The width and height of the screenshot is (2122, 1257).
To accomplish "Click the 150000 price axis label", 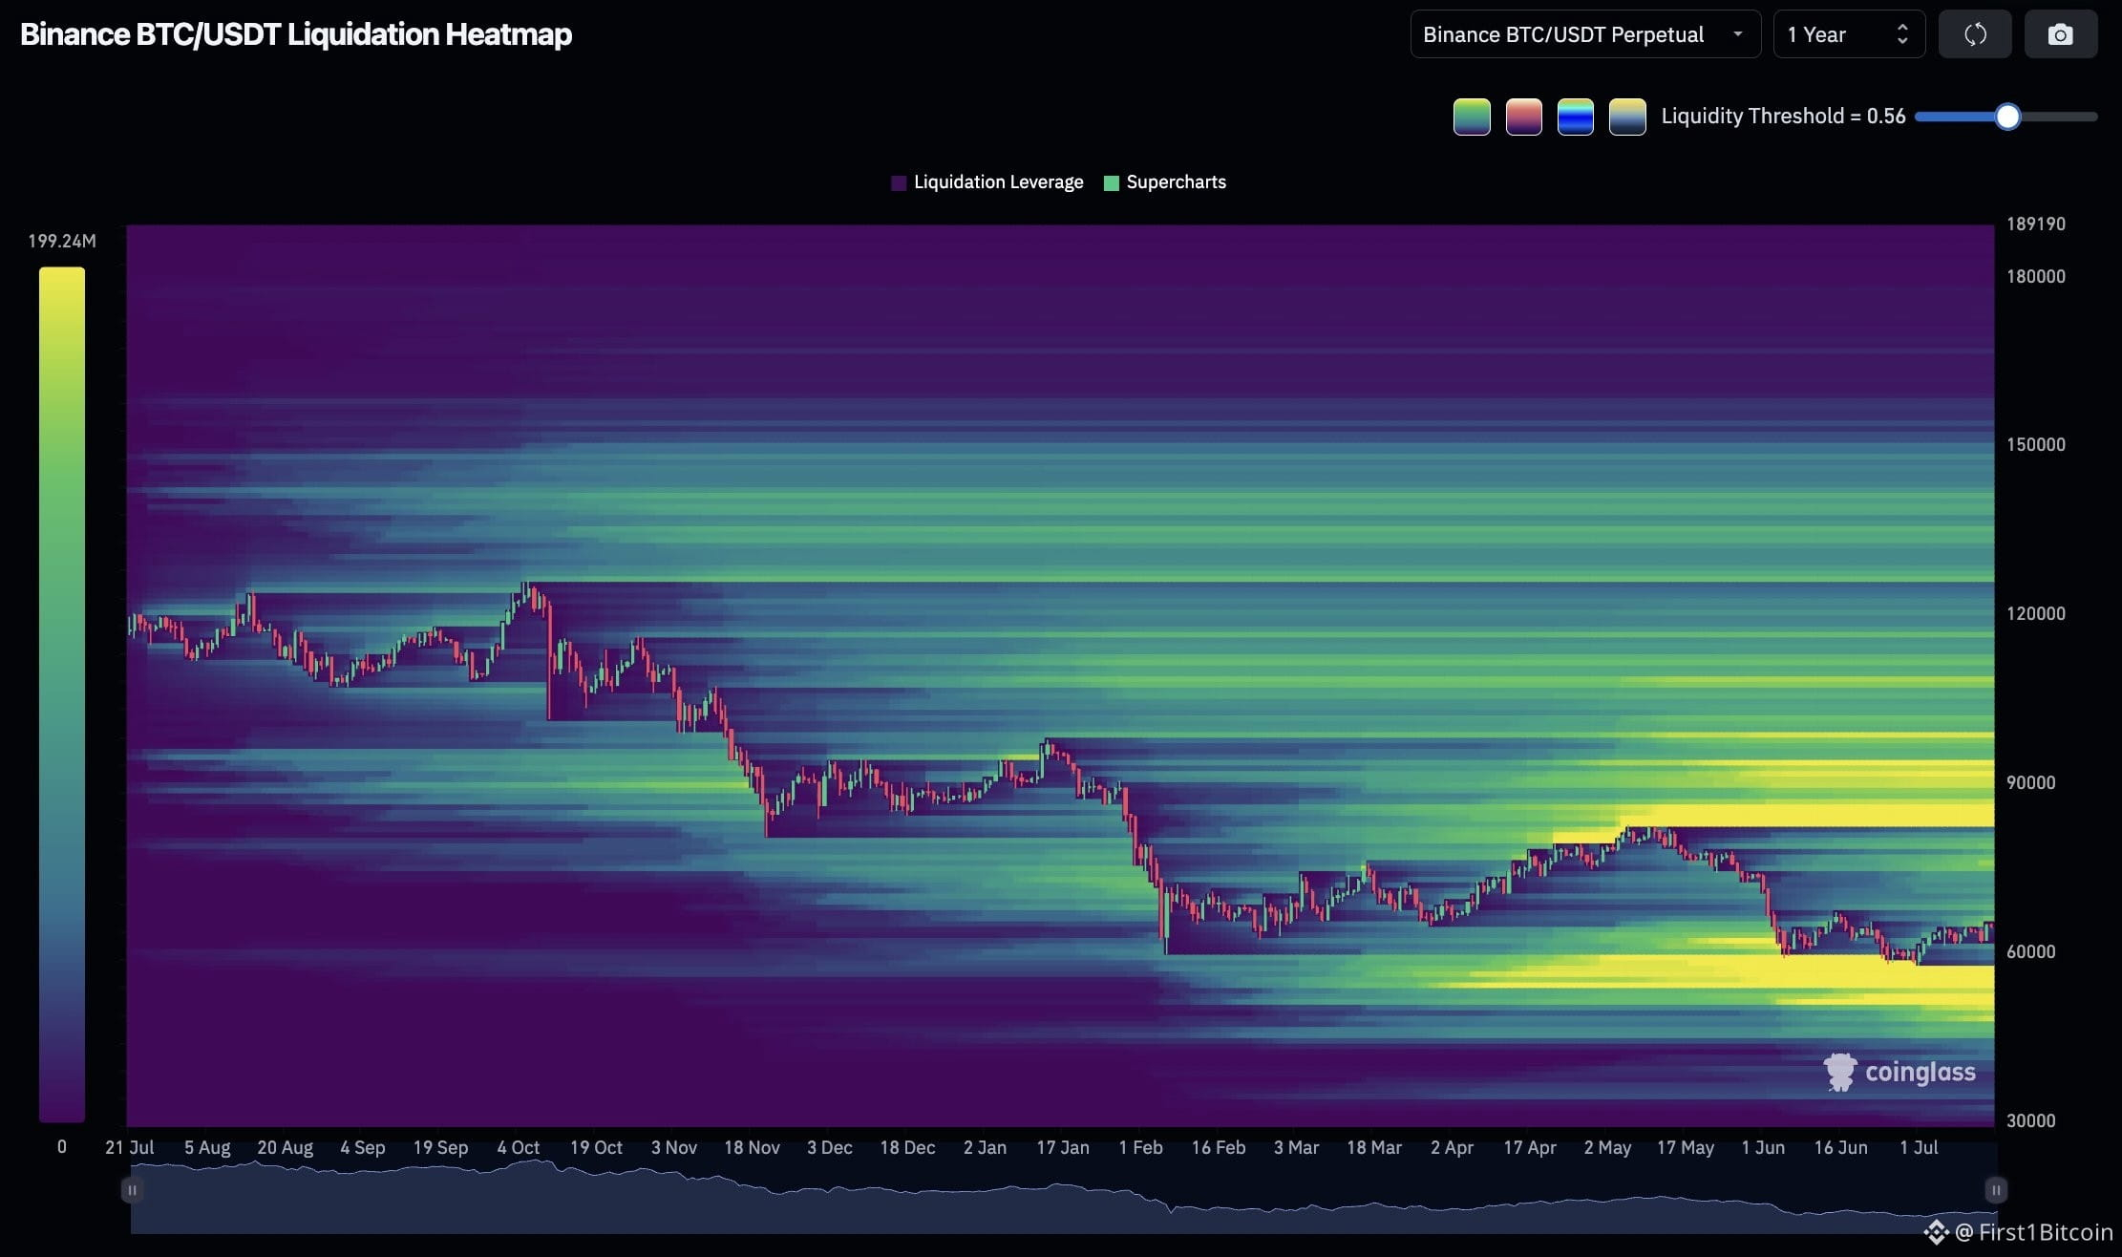I will click(x=2036, y=445).
